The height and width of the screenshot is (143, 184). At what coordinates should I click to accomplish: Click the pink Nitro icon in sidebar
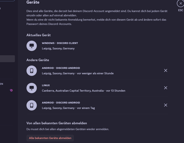pos(11,90)
